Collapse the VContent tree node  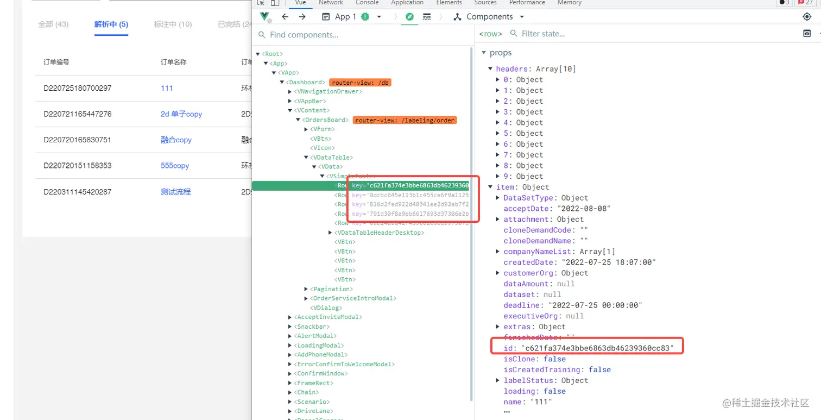[x=289, y=111]
